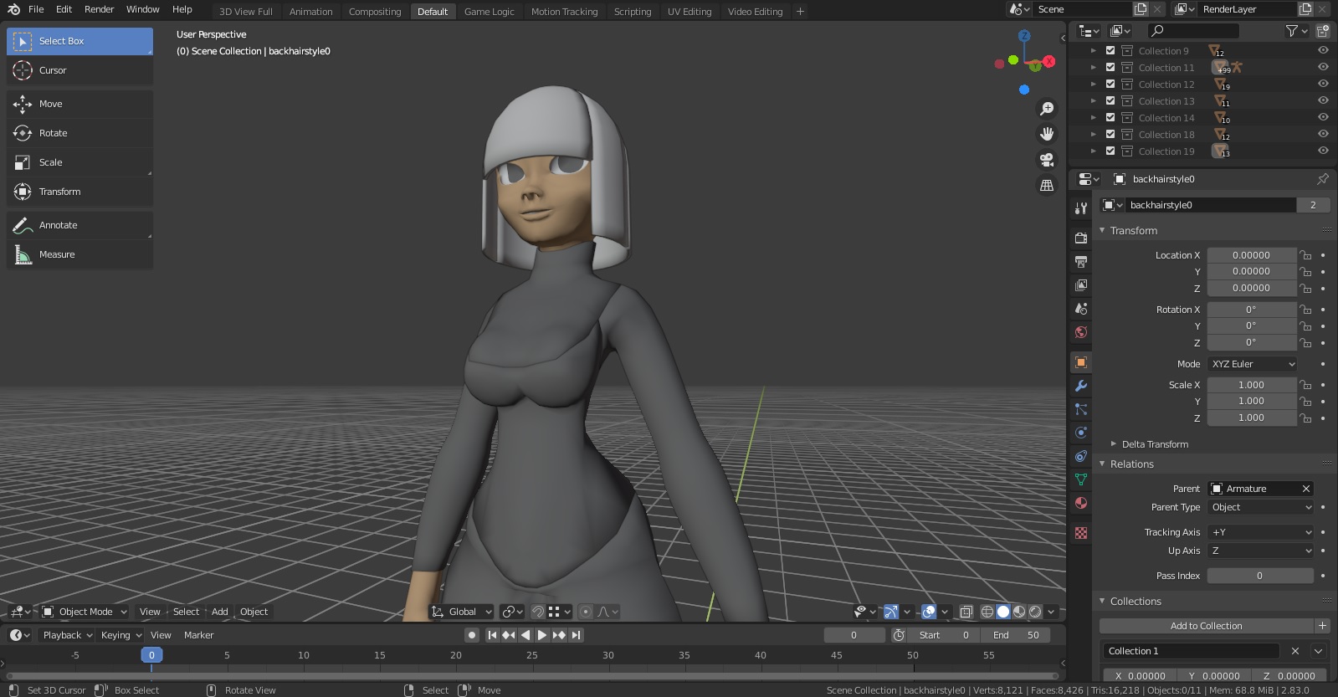Toggle Location X lock icon
This screenshot has height=697, width=1338.
tap(1305, 255)
